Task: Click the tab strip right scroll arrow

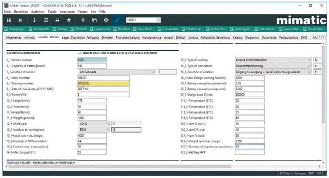Action: tap(324, 37)
